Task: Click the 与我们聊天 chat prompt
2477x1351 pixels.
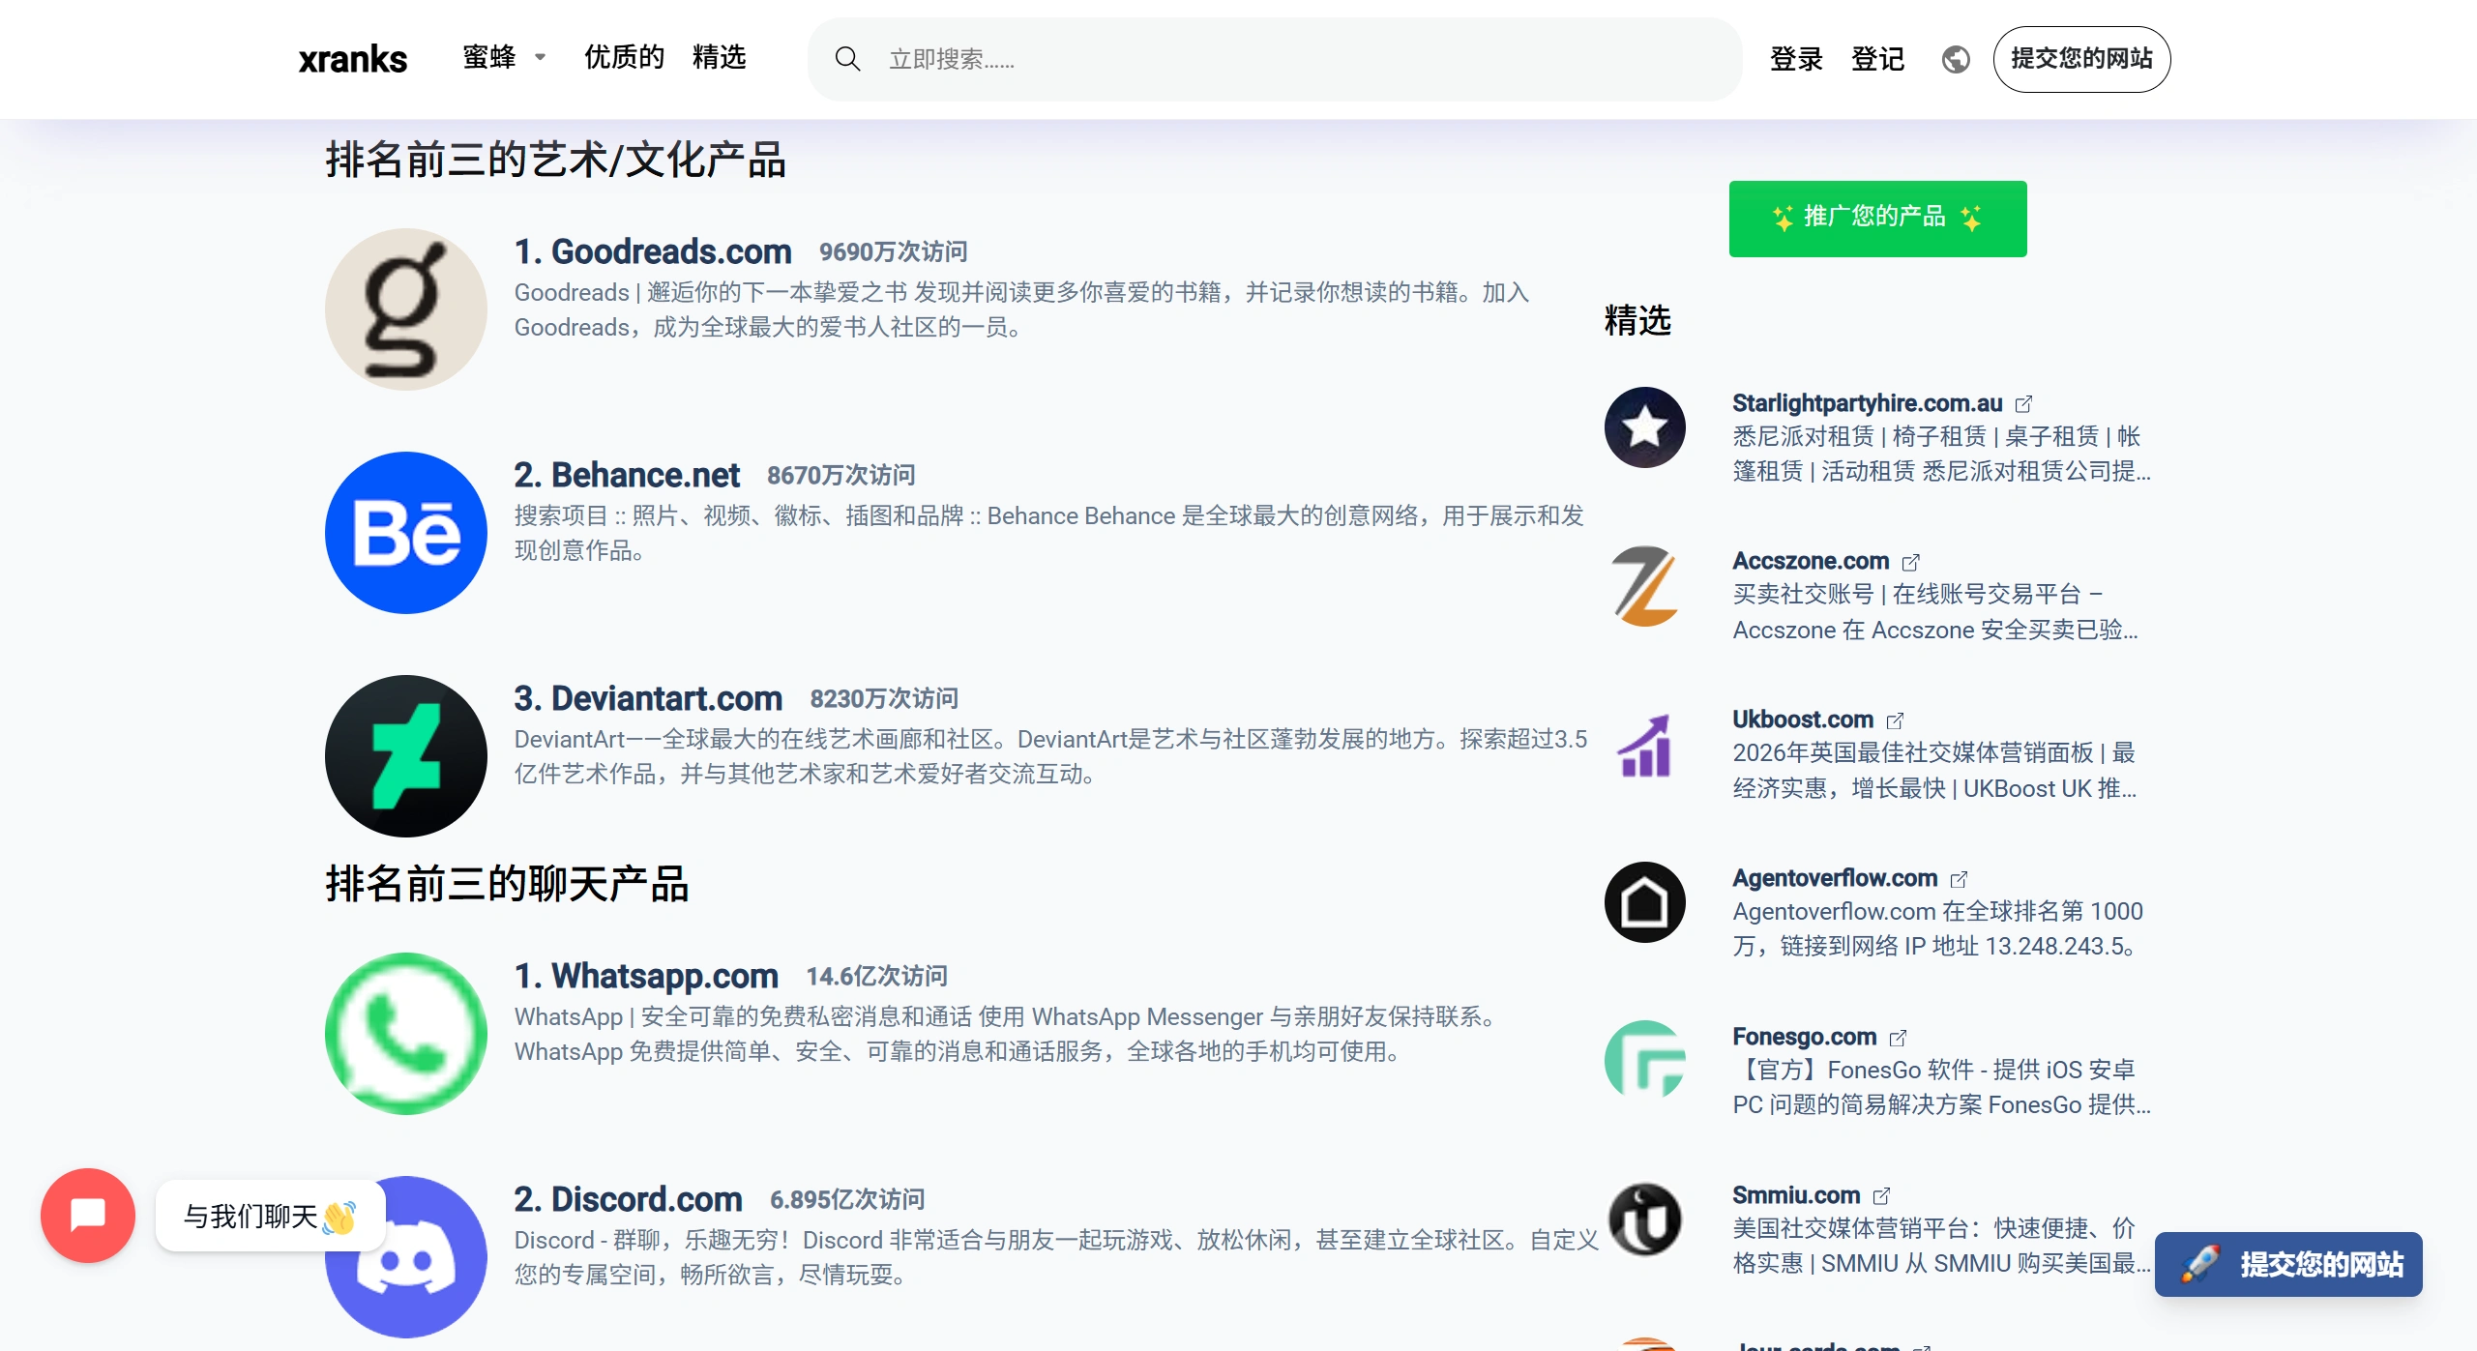Action: [270, 1217]
